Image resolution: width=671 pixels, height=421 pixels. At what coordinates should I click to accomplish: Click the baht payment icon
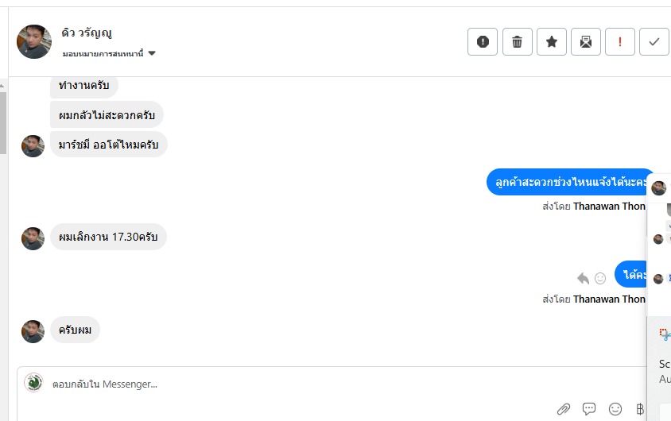point(640,409)
